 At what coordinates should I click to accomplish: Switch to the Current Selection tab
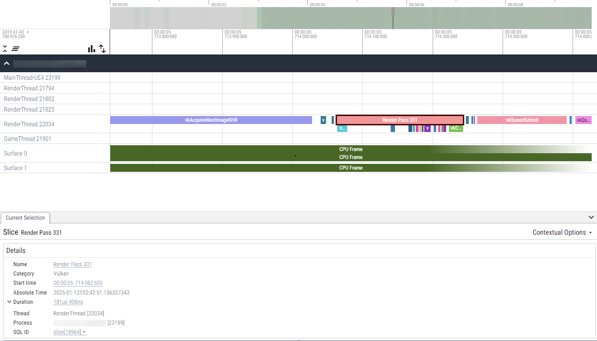click(25, 218)
